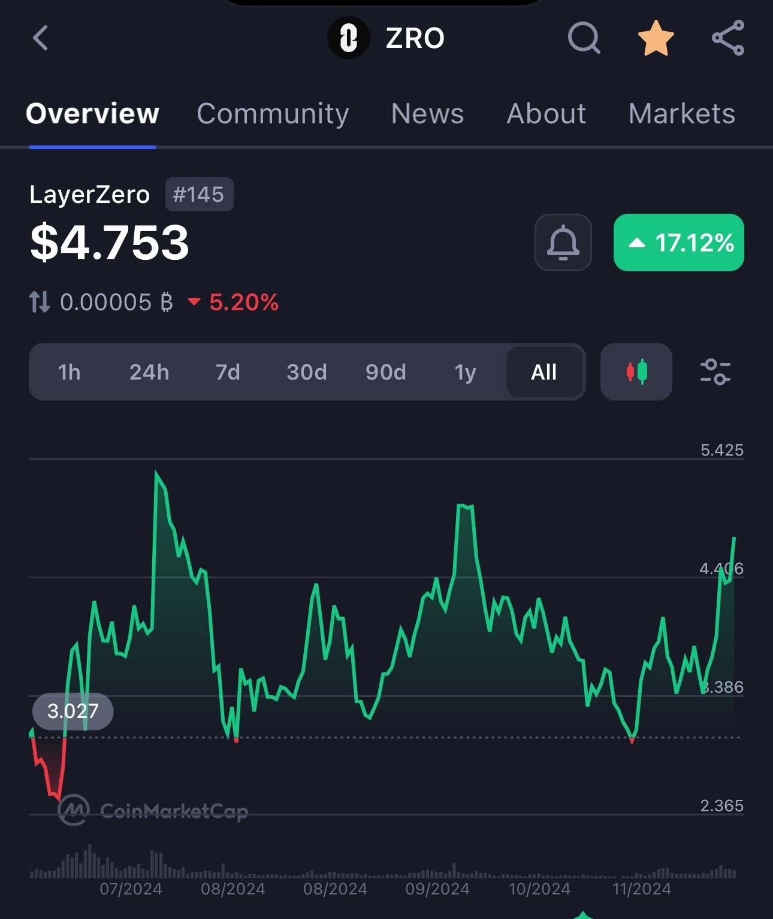
Task: Open the Overview tab
Action: coord(92,114)
